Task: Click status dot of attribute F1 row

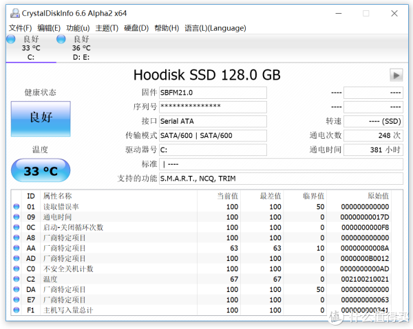Action: coord(17,310)
